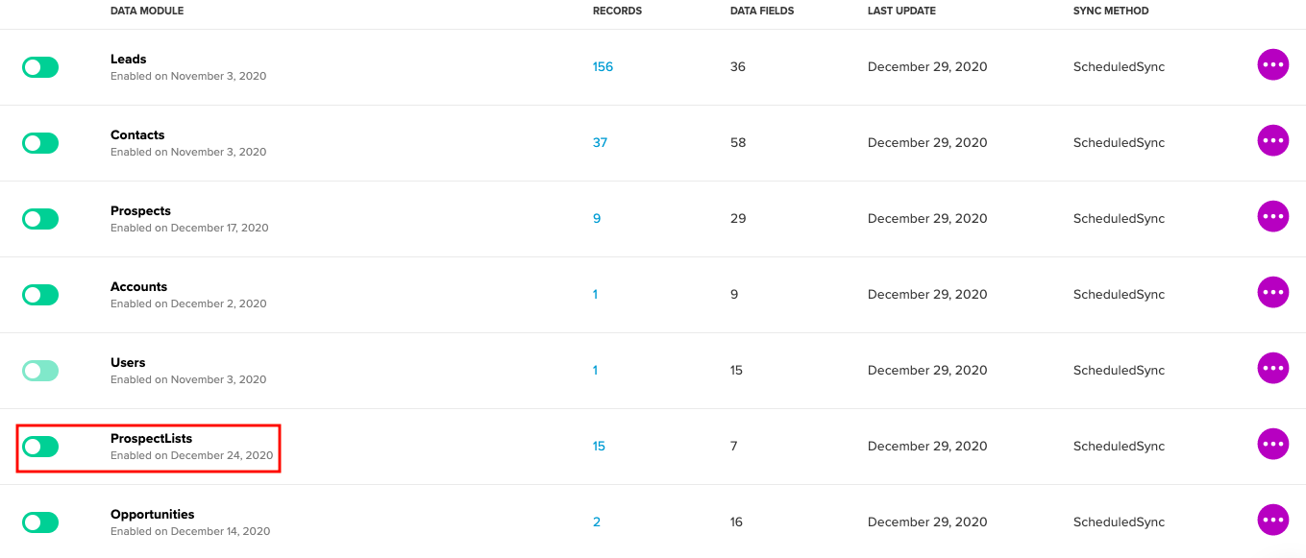The height and width of the screenshot is (558, 1306).
Task: Open the options menu for Contacts
Action: click(x=1273, y=141)
